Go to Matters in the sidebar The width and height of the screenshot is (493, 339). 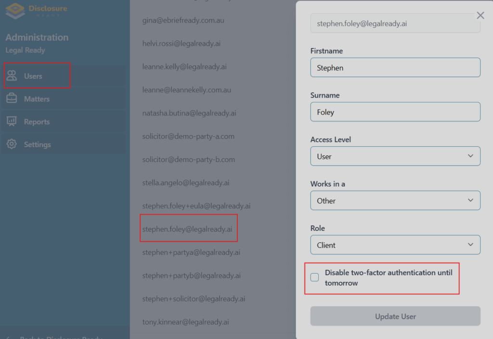click(37, 99)
